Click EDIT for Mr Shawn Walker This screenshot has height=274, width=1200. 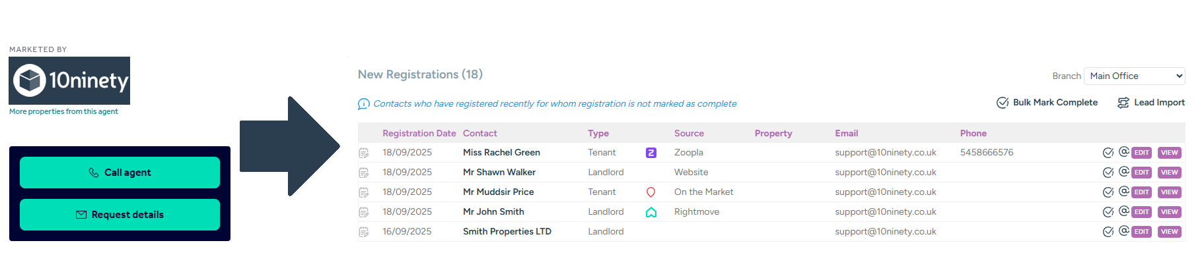point(1141,173)
